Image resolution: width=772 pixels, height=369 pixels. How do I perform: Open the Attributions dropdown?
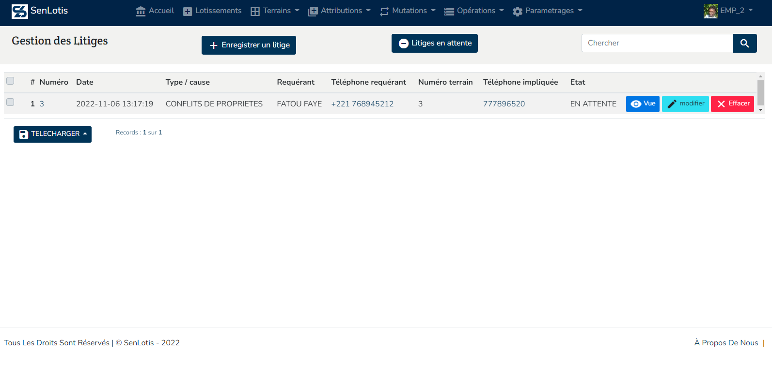(x=339, y=11)
